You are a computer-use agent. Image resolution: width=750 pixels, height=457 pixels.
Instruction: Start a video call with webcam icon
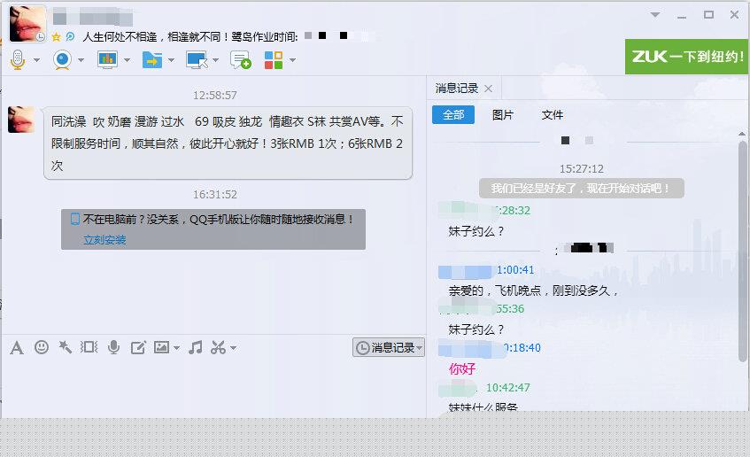pos(62,59)
